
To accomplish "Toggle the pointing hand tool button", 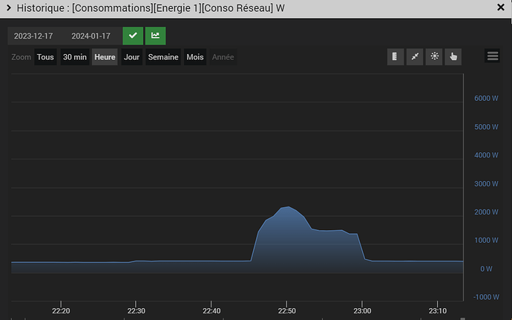I will click(453, 56).
